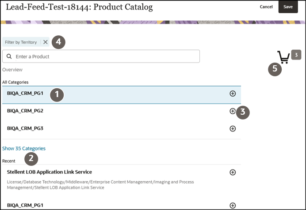Click the Filter by Territory label
The height and width of the screenshot is (210, 306).
21,42
